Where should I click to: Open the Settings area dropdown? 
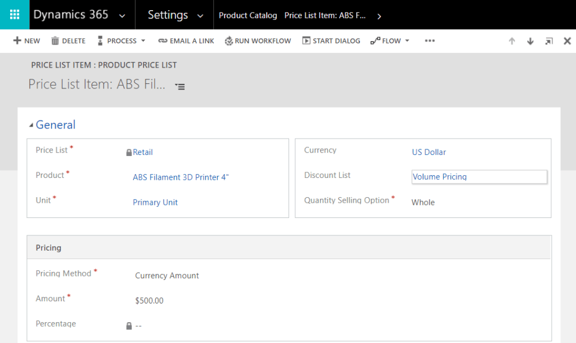tap(201, 14)
